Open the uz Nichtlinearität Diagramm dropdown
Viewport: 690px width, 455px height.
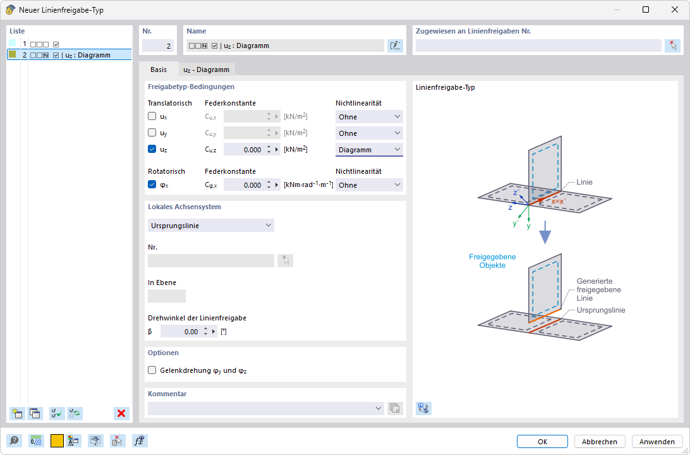tap(369, 150)
